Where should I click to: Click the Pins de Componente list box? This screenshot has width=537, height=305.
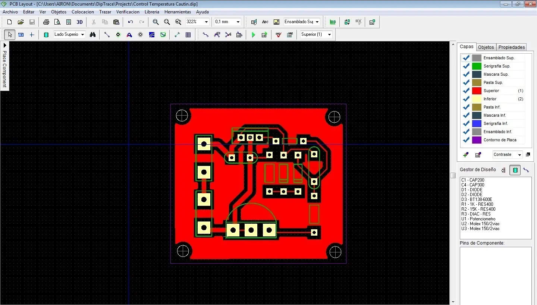[x=496, y=276]
